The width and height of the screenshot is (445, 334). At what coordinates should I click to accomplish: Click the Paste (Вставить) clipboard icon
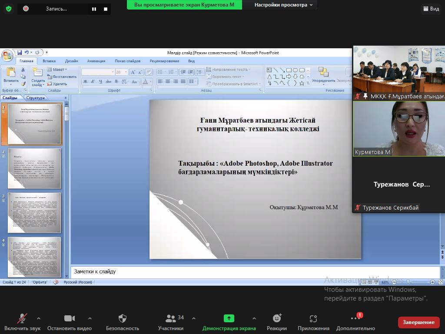11,73
